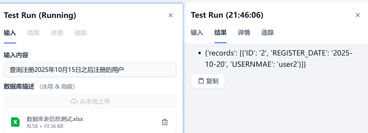Switch to 输入 tab in the 21:46:06 panel
Screen dimensions: 368x133
tap(197, 33)
